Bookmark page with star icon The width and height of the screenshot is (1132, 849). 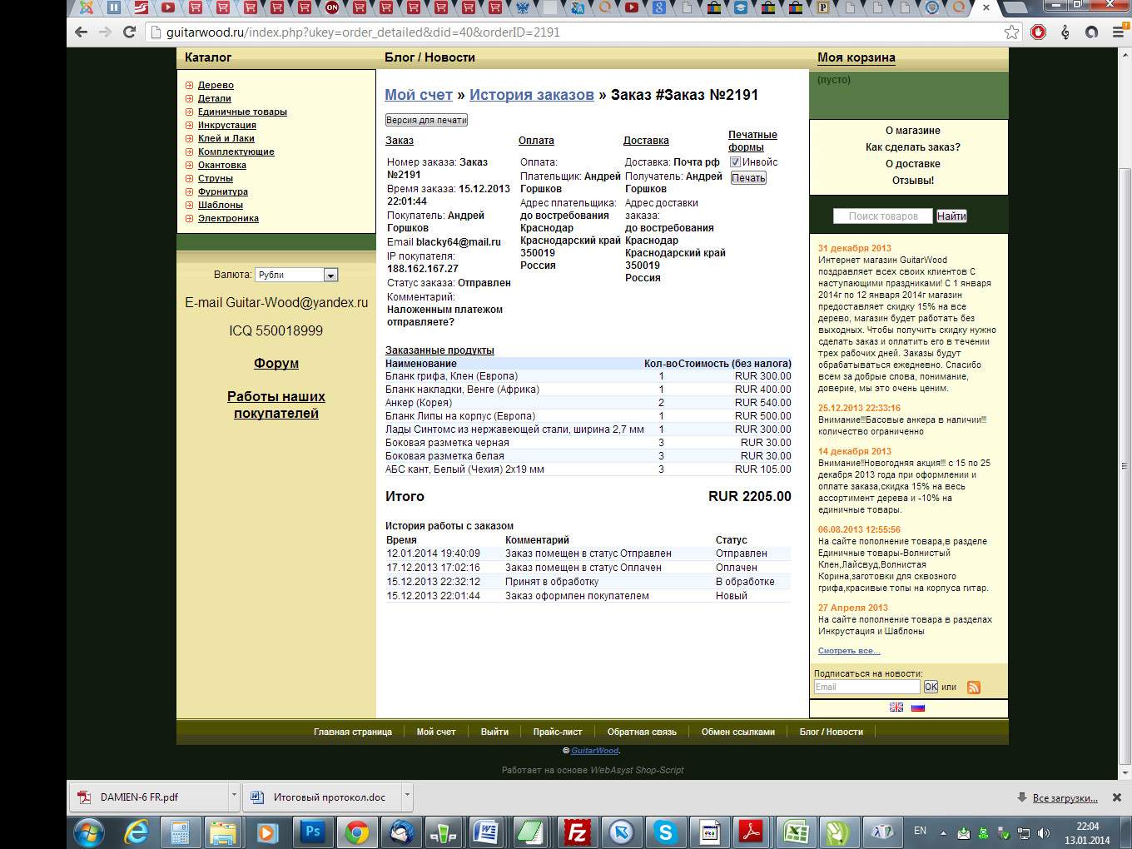click(x=1011, y=32)
